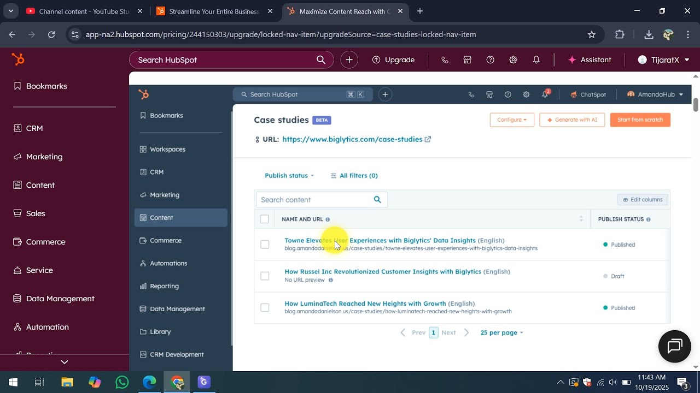Open the Configure dropdown button

coord(512,120)
